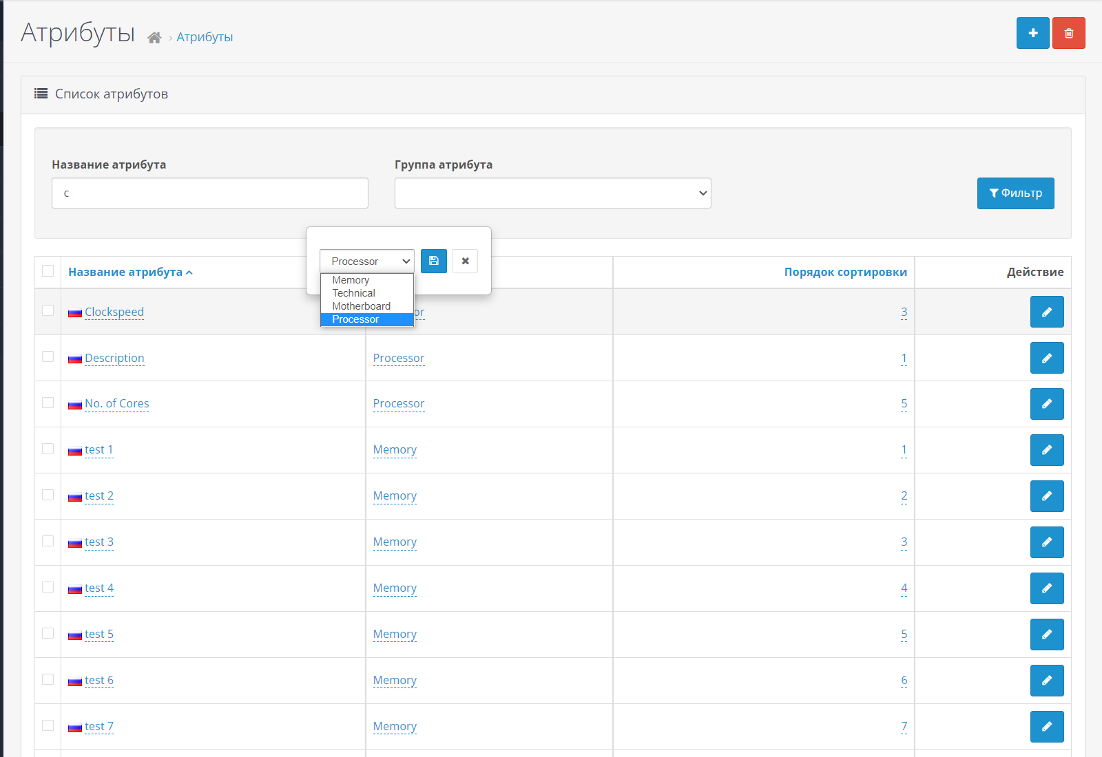Edit Memory group in test 1 row
1102x757 pixels.
[x=395, y=449]
